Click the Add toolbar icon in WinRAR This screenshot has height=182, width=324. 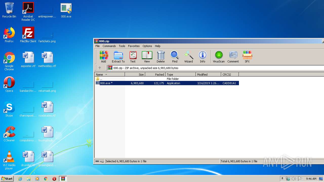[104, 57]
